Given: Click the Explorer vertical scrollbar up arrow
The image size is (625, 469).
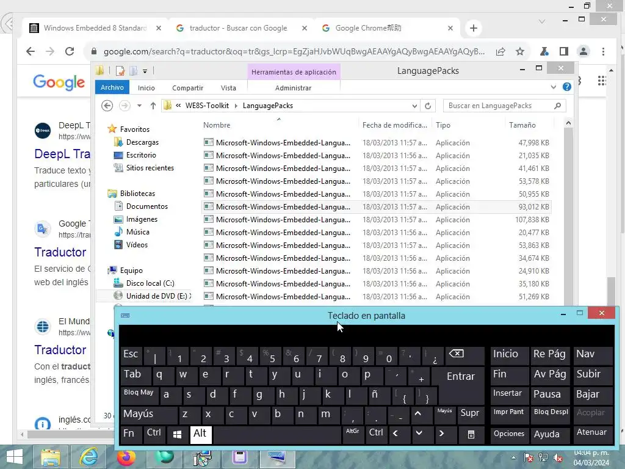Looking at the screenshot, I should [568, 123].
